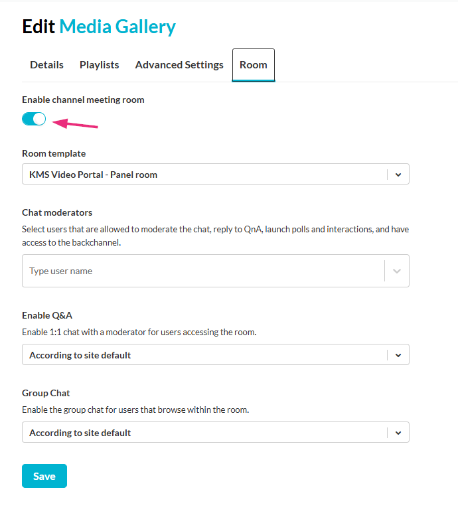
Task: Click the Chat moderators chevron arrow
Action: [397, 271]
